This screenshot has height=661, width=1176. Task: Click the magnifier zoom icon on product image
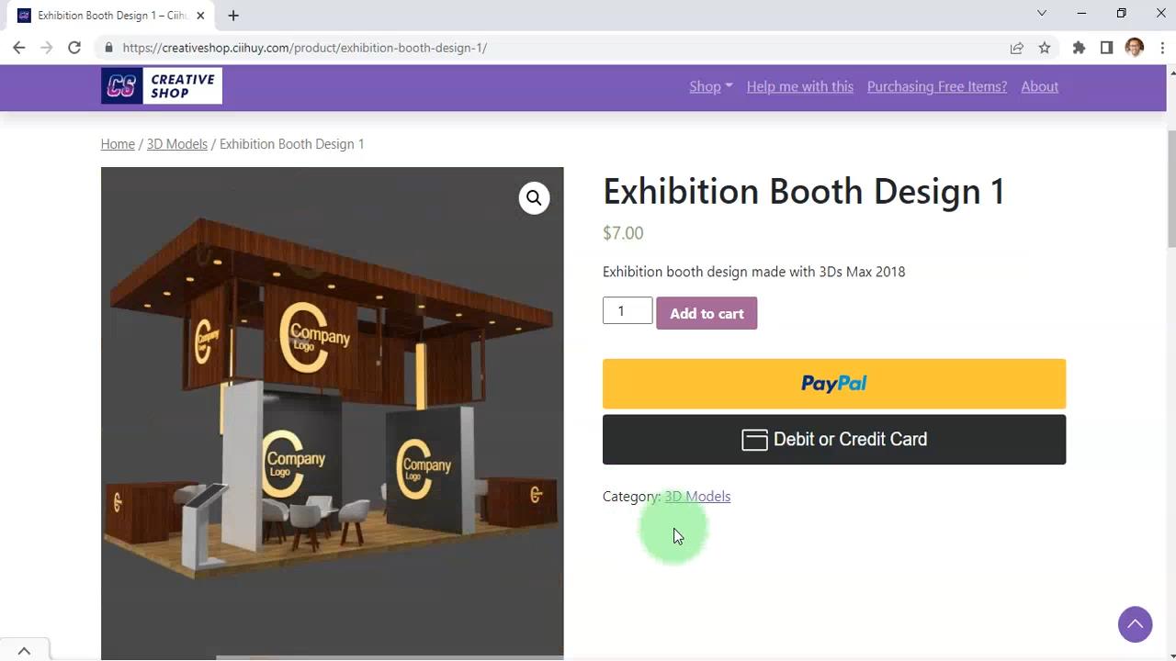click(x=534, y=197)
